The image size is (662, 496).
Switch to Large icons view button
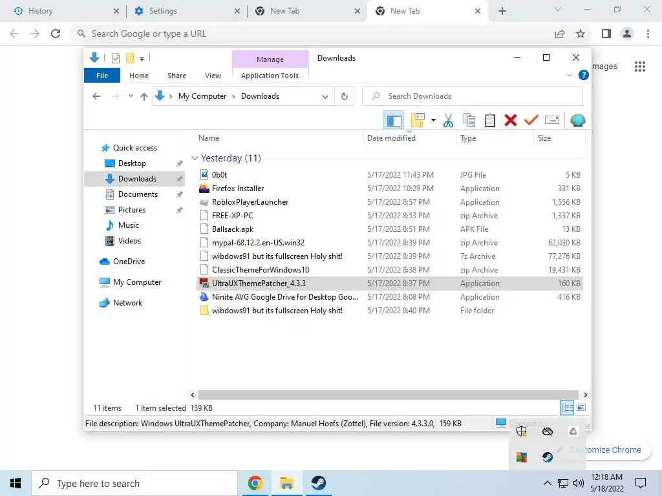pos(581,408)
